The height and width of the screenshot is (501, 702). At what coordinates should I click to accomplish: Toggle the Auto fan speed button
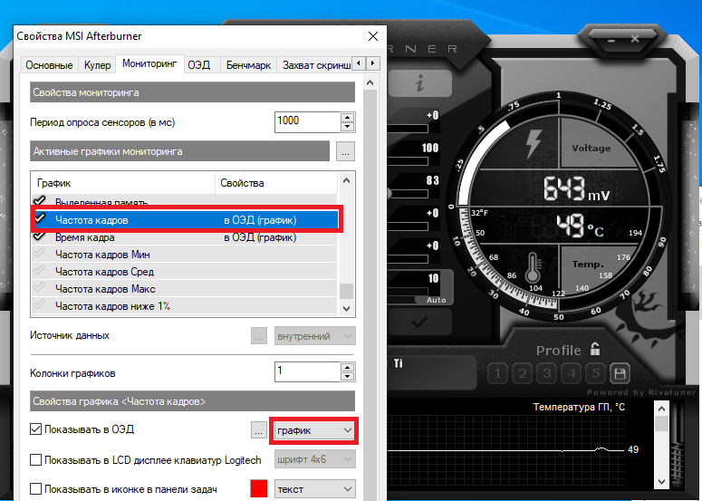pos(436,300)
